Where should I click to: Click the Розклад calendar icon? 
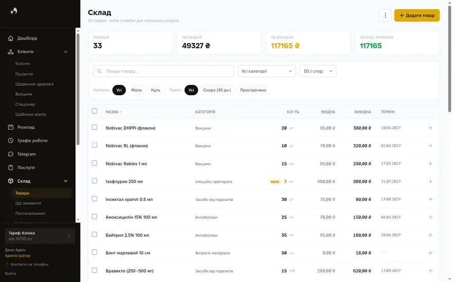point(11,127)
